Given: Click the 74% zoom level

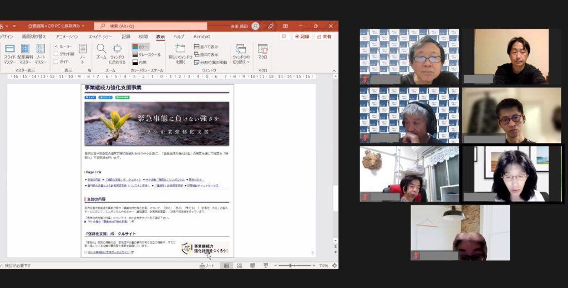Looking at the screenshot, I should (323, 265).
